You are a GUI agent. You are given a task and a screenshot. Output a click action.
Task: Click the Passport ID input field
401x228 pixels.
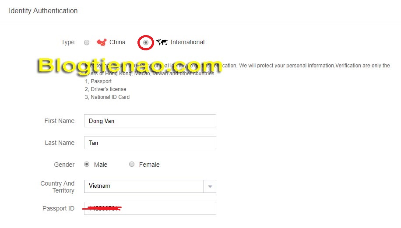pos(150,208)
